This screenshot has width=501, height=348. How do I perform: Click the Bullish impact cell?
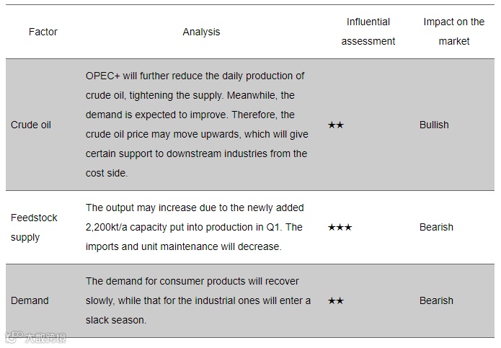point(434,125)
